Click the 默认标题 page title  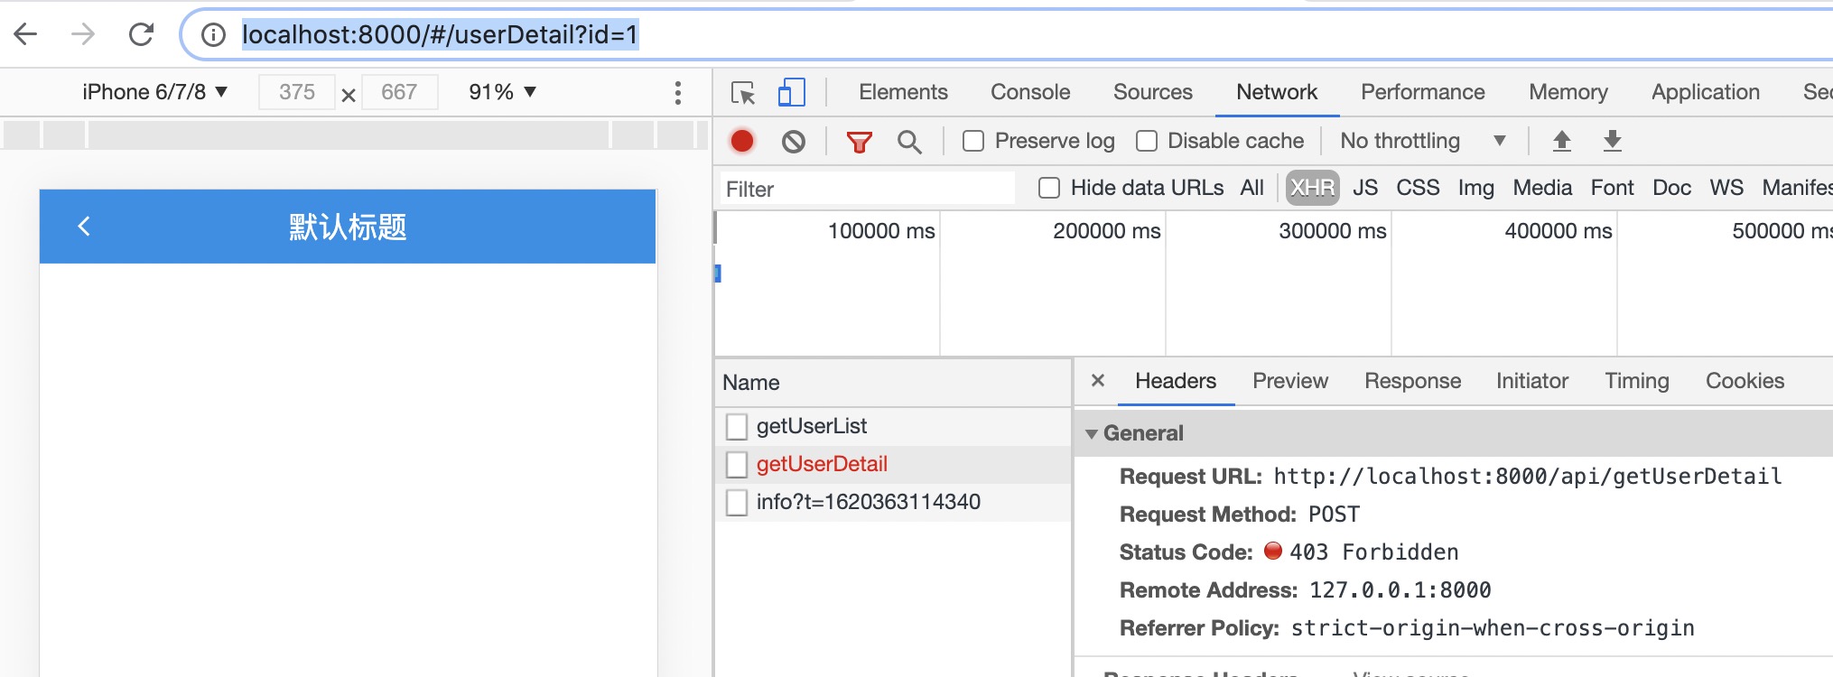click(x=348, y=227)
